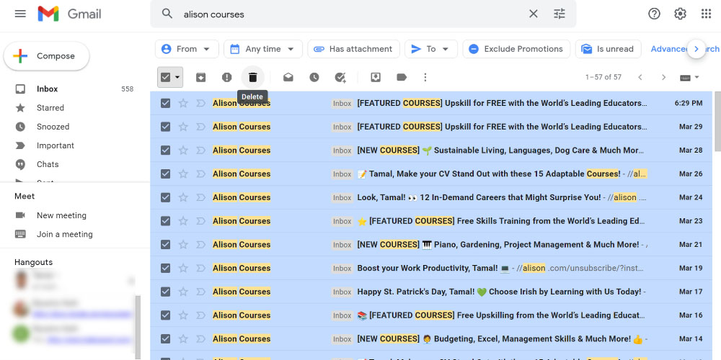Click the Hangouts list scrollbar

[138, 327]
